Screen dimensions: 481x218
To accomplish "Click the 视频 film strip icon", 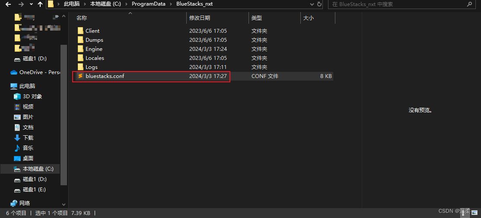I will click(x=17, y=107).
